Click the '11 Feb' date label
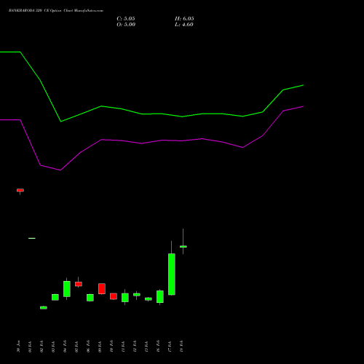The image size is (364, 364). (x=123, y=347)
